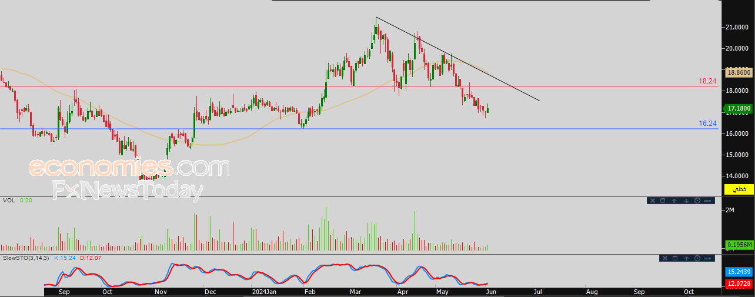Viewport: 755px width, 297px height.
Task: Click the Nov label on timeline
Action: tap(161, 291)
